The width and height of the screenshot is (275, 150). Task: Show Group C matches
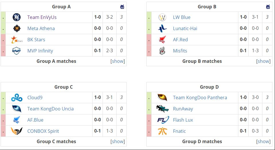(118, 141)
